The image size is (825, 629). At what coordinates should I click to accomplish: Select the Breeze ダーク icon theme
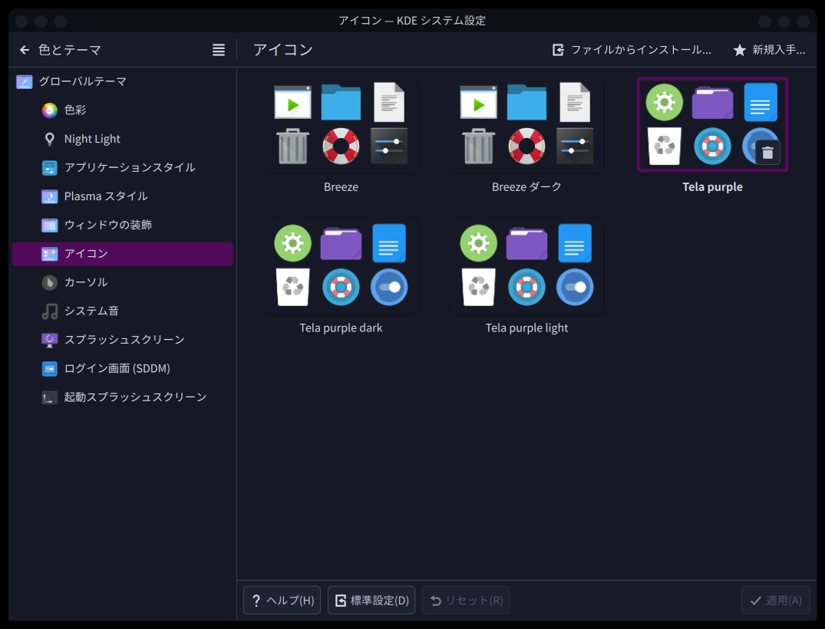coord(526,124)
